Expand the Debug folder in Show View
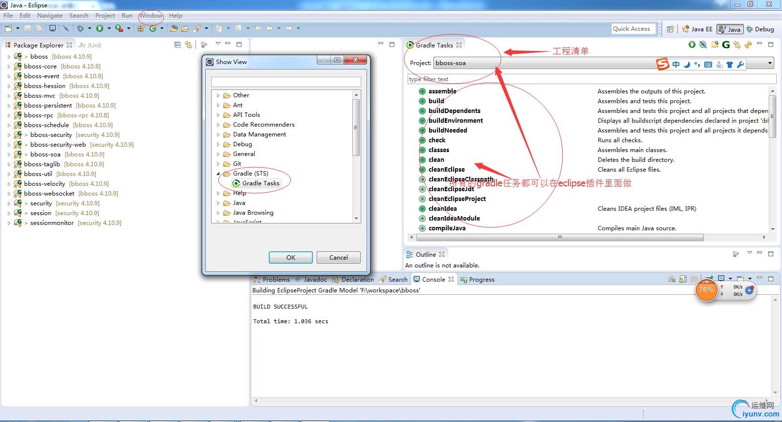The width and height of the screenshot is (782, 422). tap(218, 144)
